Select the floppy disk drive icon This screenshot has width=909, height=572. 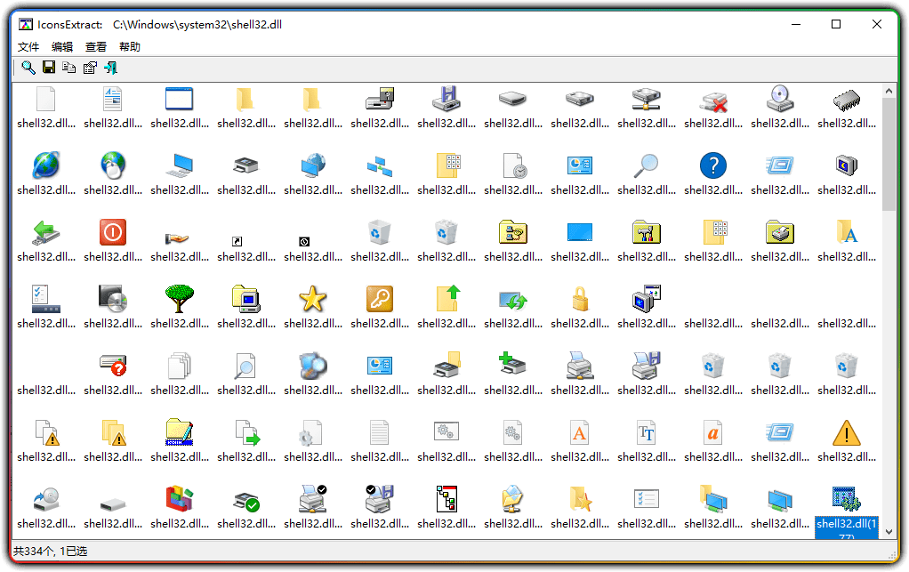(446, 99)
